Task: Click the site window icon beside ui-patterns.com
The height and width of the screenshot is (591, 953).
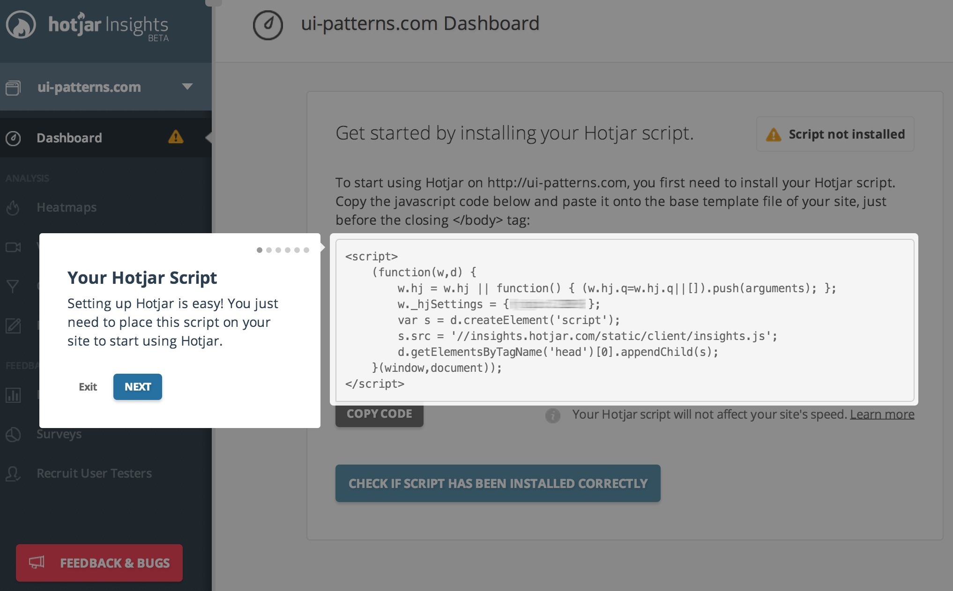Action: point(13,88)
